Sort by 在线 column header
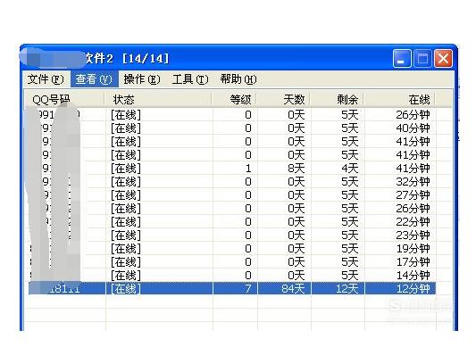The height and width of the screenshot is (347, 476). 399,99
